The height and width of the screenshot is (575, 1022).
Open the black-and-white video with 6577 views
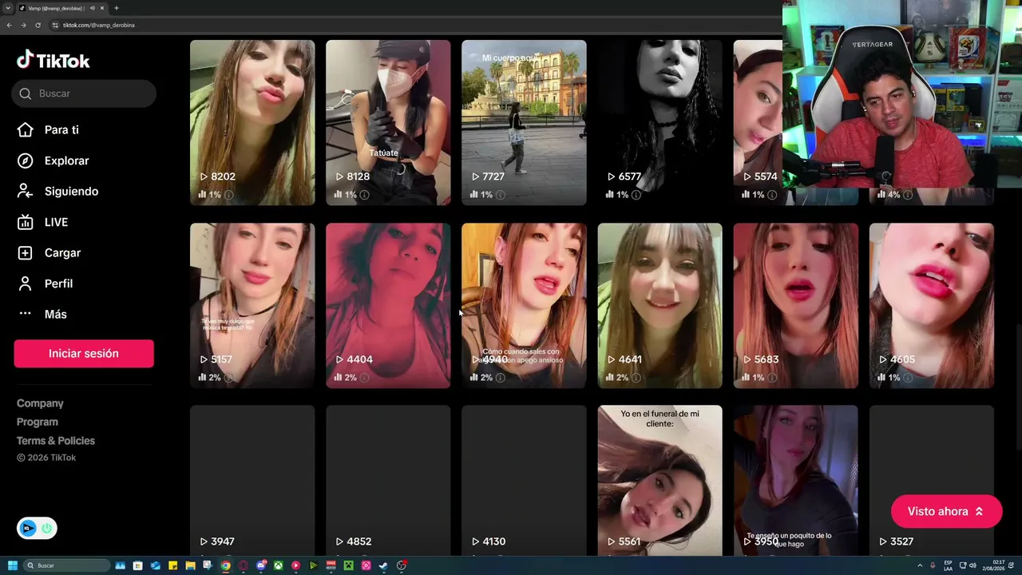tap(660, 123)
